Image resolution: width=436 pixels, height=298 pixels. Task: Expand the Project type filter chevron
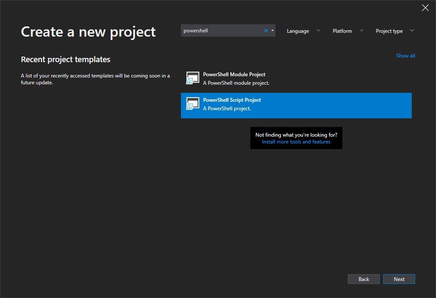pos(412,31)
